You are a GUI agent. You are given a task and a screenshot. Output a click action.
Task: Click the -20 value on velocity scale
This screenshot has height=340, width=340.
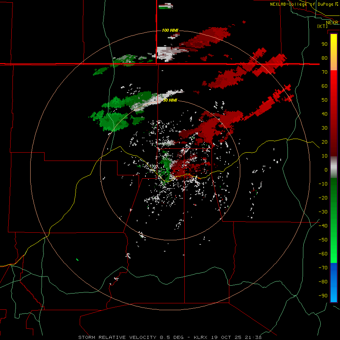coord(323,198)
